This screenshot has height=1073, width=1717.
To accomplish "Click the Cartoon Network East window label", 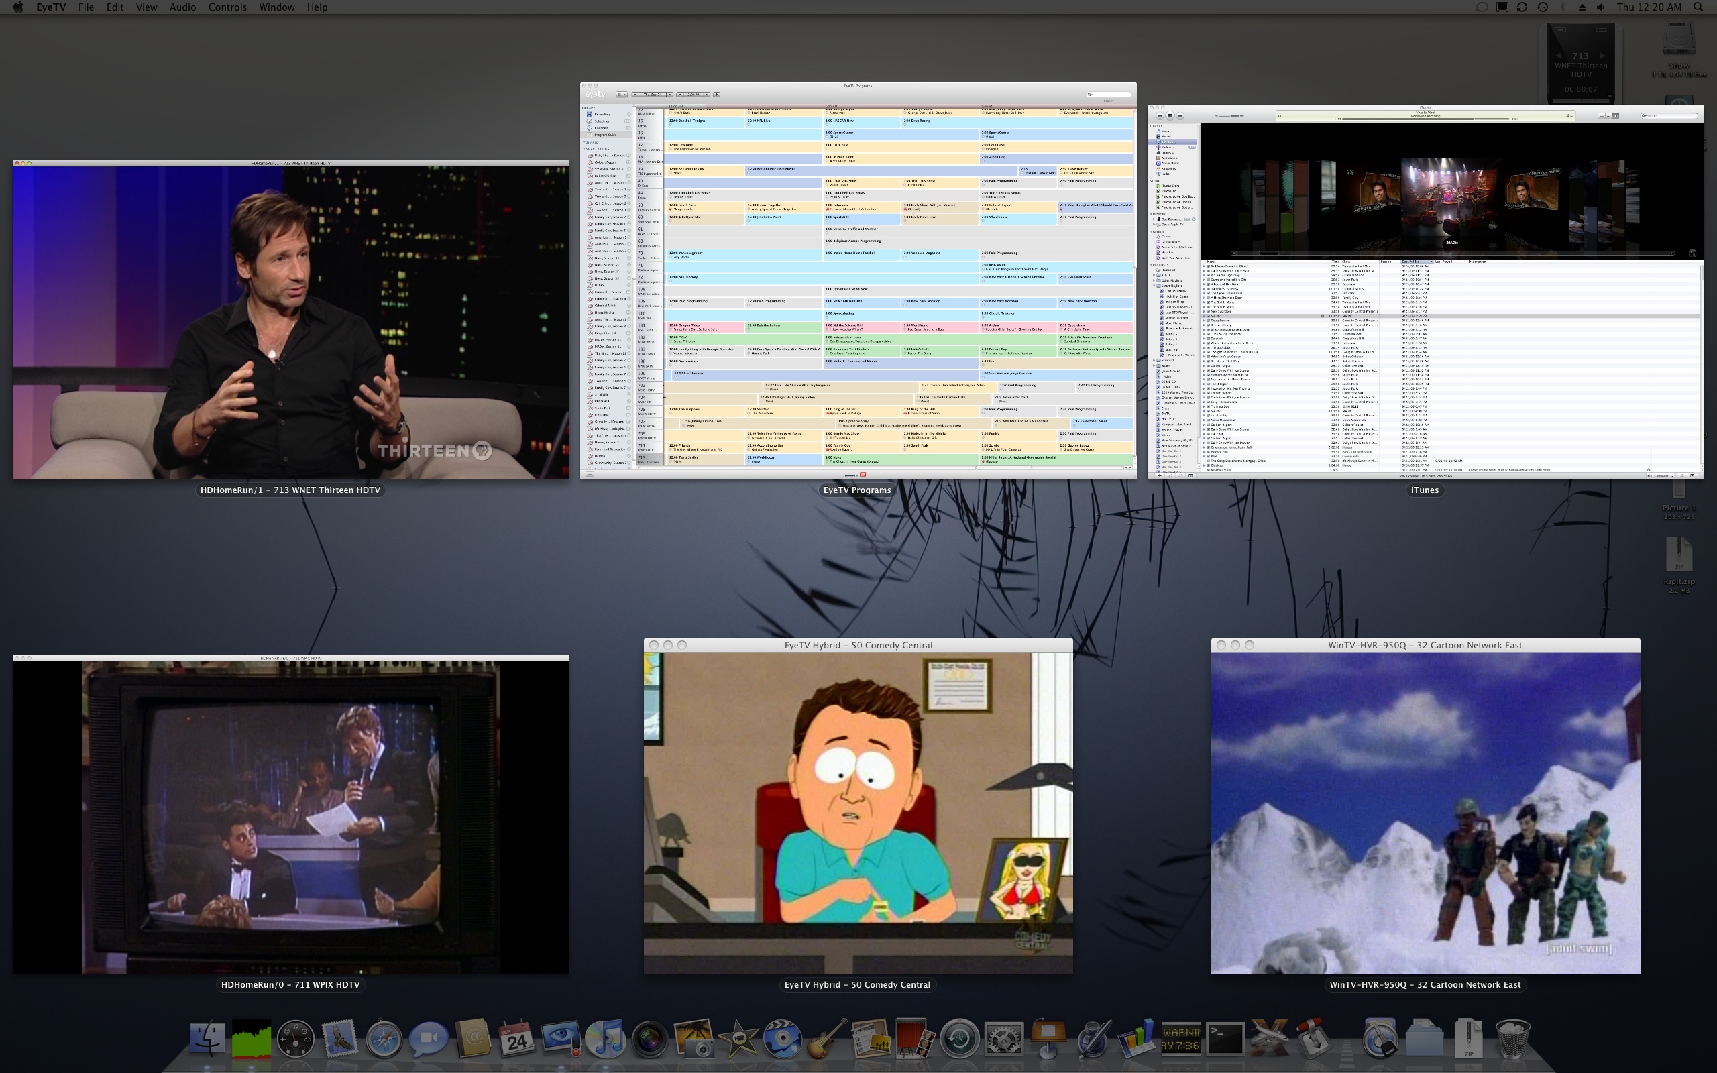I will 1425,984.
